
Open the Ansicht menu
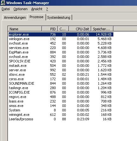37,9
